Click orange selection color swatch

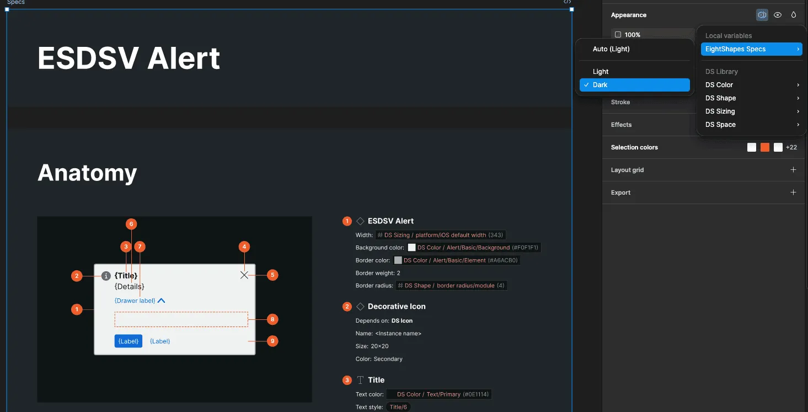[x=765, y=147]
